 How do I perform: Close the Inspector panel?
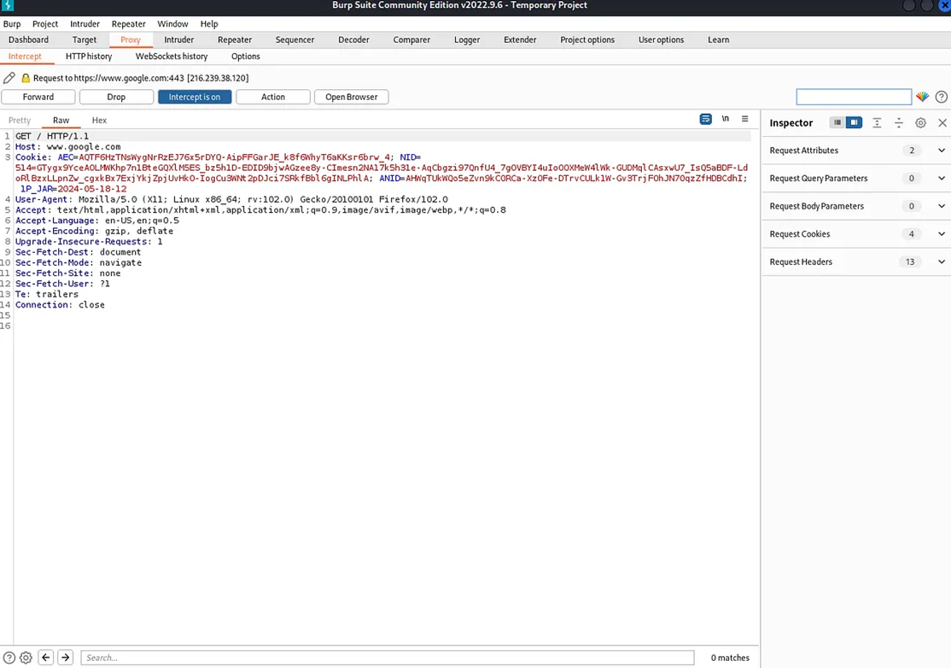click(943, 122)
